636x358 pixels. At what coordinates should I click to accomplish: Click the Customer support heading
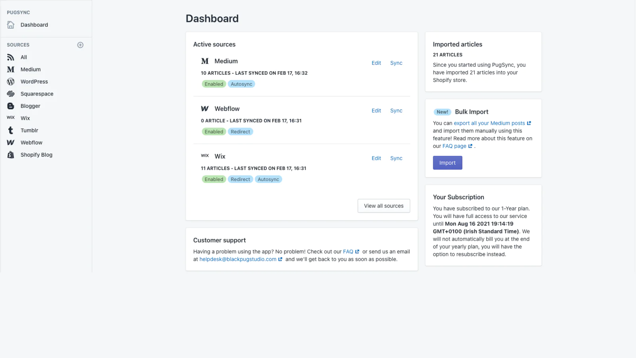point(219,240)
